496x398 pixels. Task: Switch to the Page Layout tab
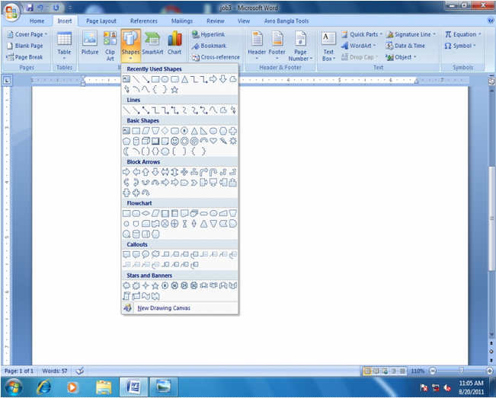101,21
